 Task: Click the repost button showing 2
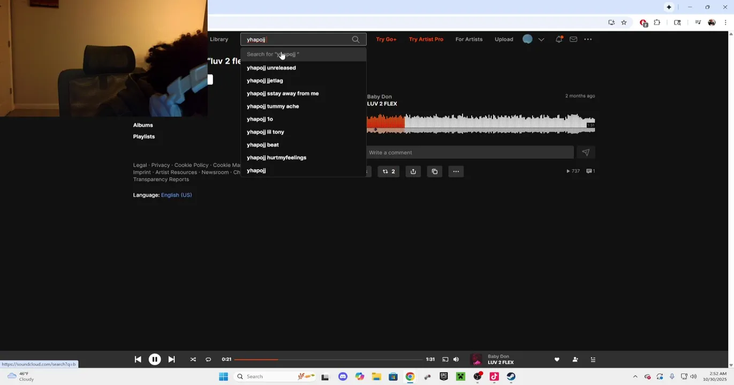[389, 172]
